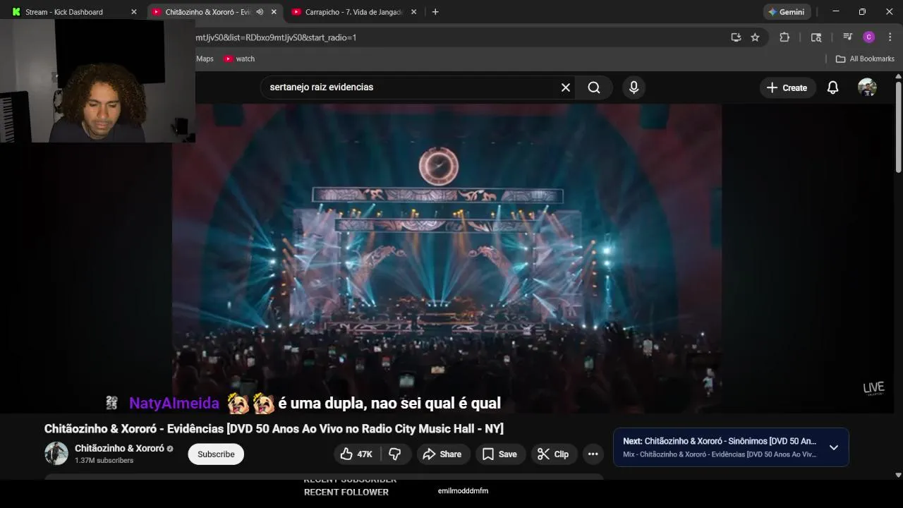Open the watch bookmark
The height and width of the screenshot is (508, 903).
[239, 59]
